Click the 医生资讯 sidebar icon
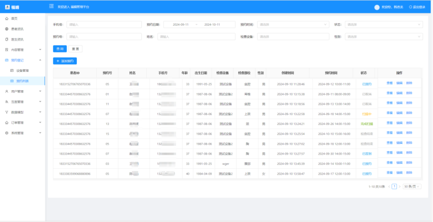Viewport: 433px width, 222px height. coord(6,39)
